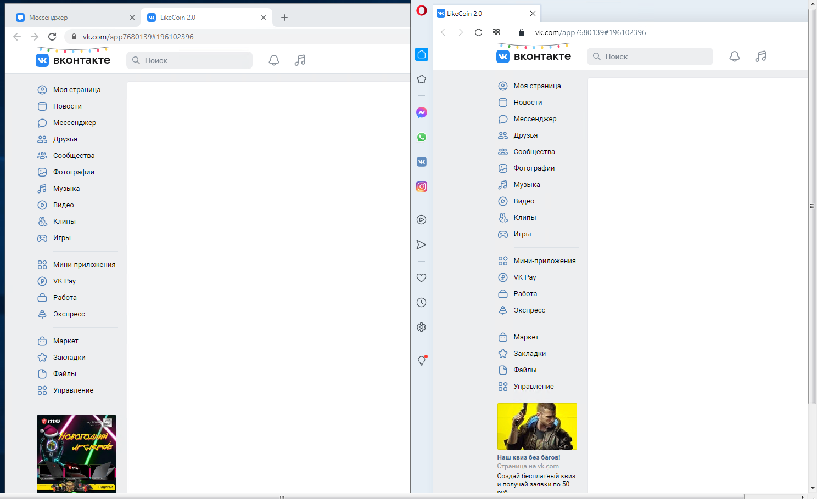Open a new tab in the Chrome window
Viewport: 817px width, 499px height.
pos(284,18)
